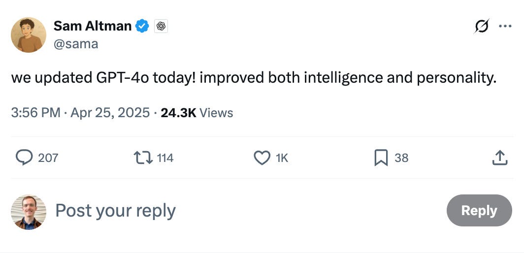Repost the tweet using the retweet arrows icon
The height and width of the screenshot is (253, 524).
point(143,158)
